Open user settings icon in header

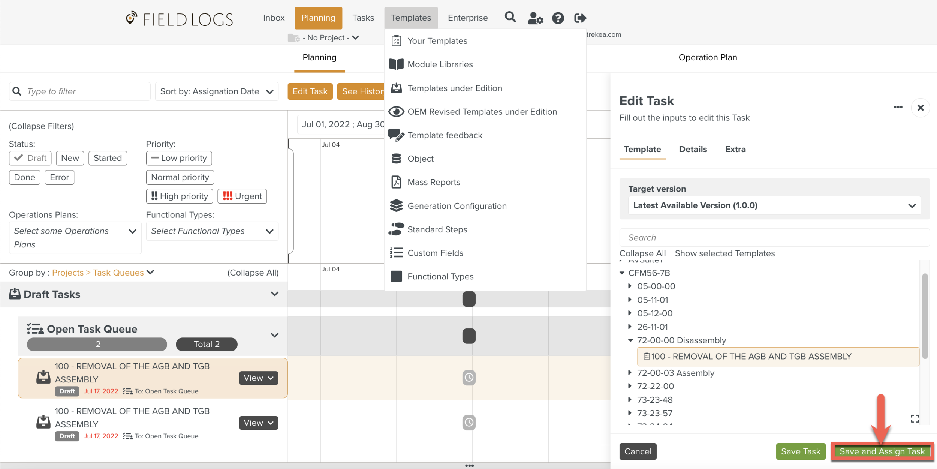point(535,18)
